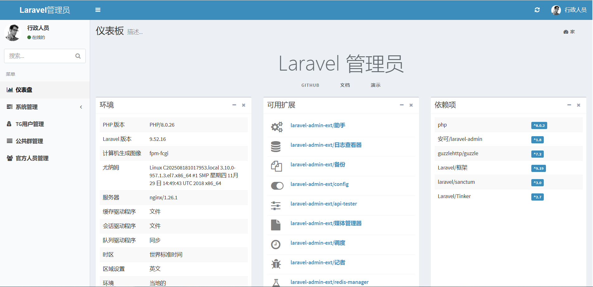The height and width of the screenshot is (287, 593).
Task: Collapse the 可用扩展 panel
Action: click(x=402, y=105)
